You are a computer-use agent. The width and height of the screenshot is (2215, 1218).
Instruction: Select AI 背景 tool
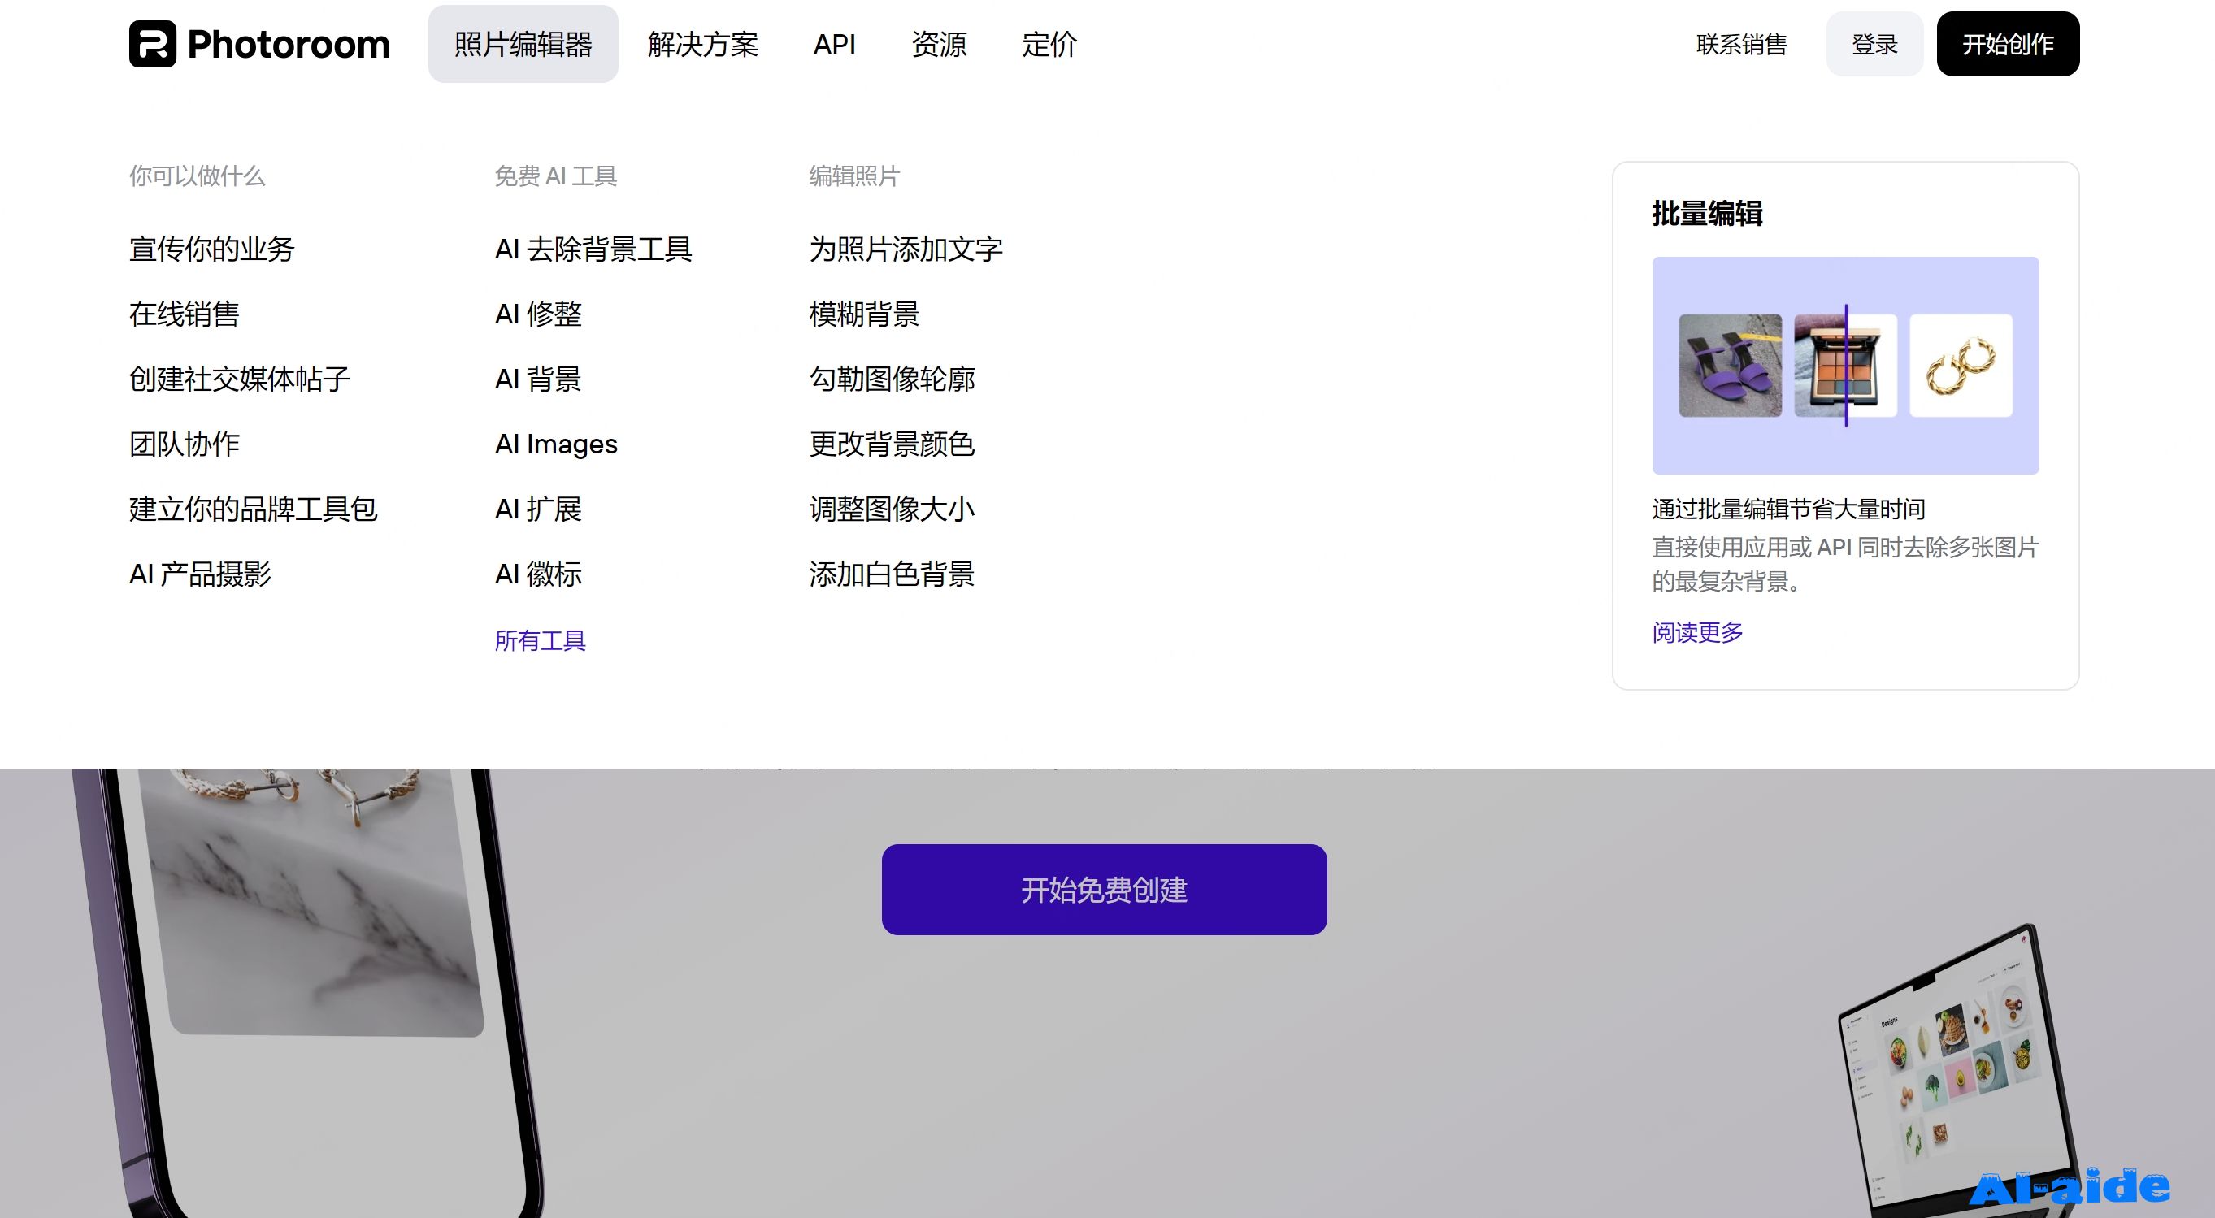coord(538,379)
